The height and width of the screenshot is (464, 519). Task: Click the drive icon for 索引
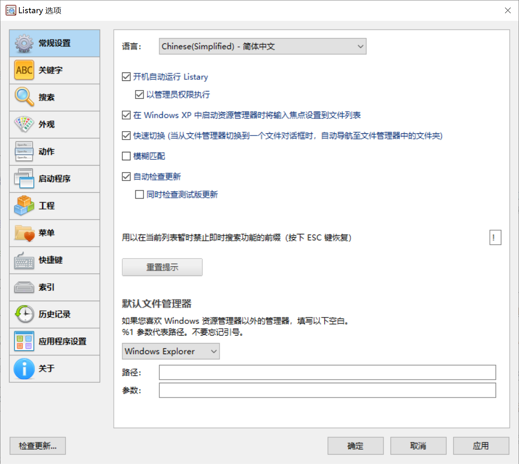pyautogui.click(x=24, y=288)
